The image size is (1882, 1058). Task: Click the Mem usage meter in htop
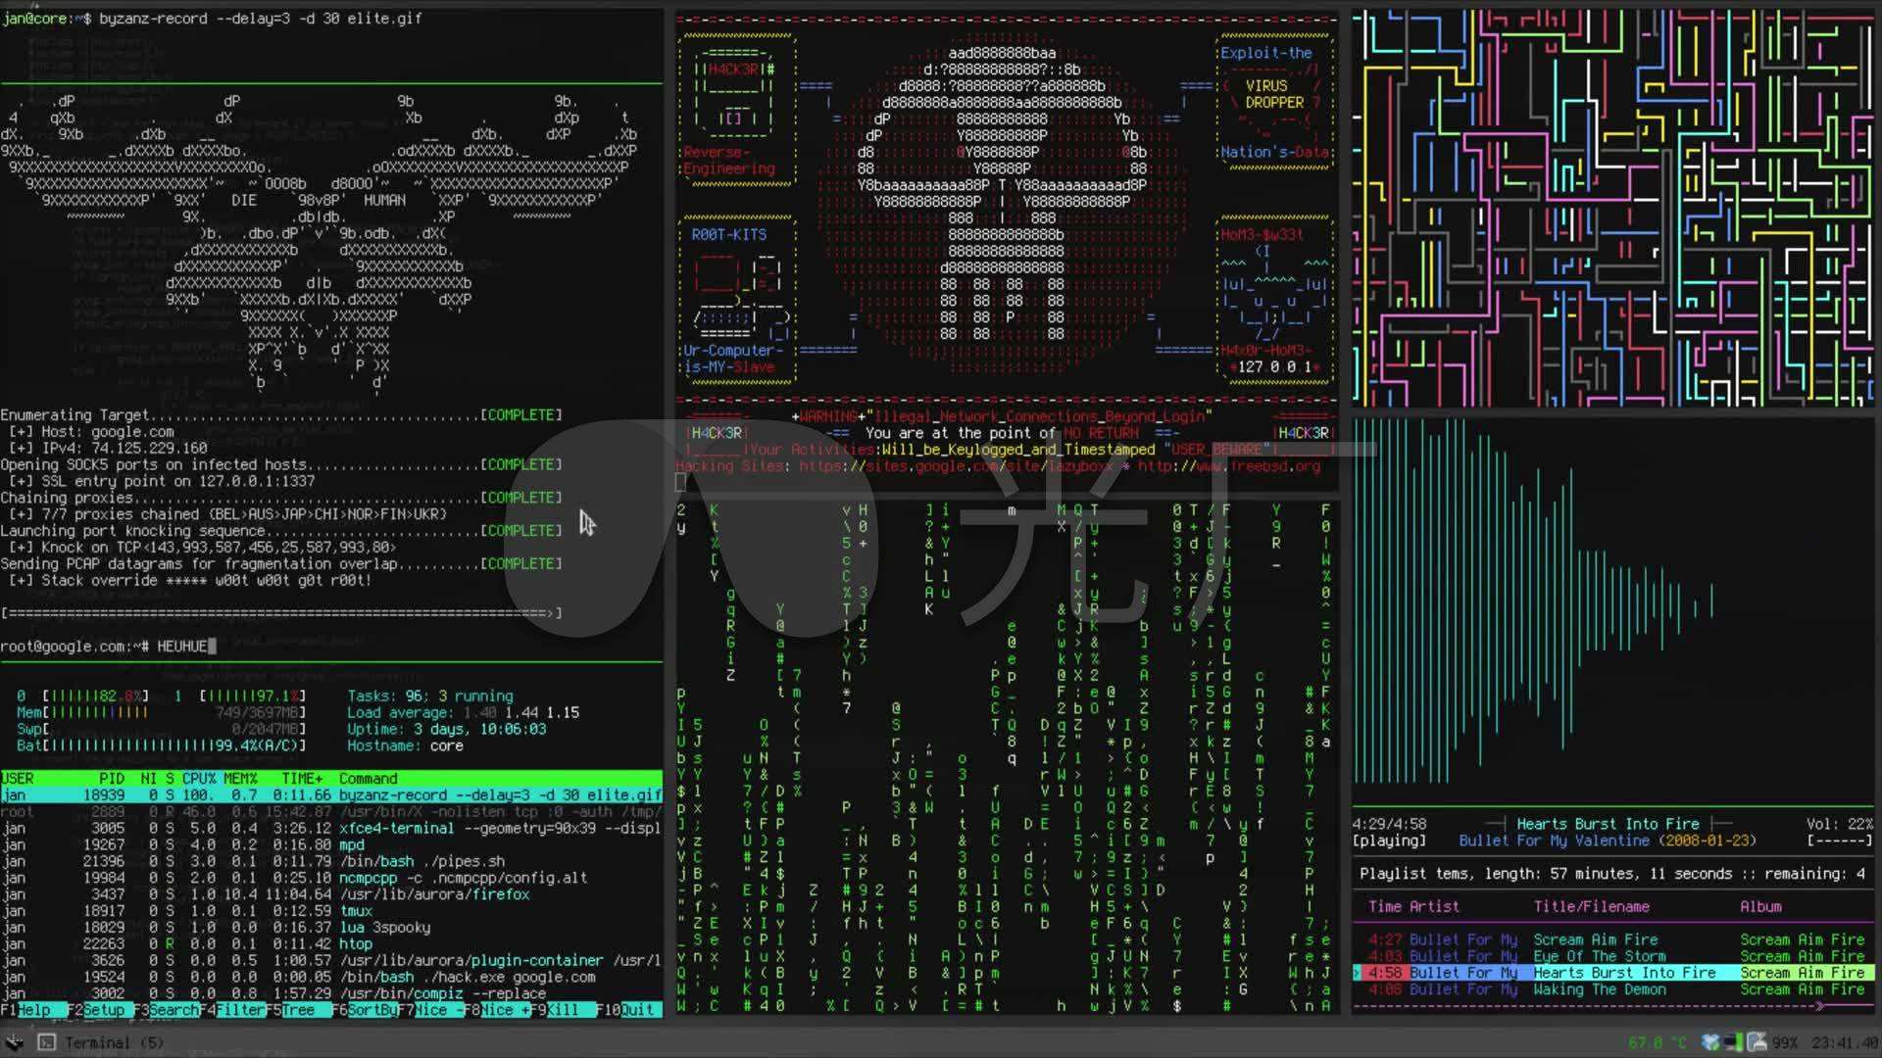161,713
